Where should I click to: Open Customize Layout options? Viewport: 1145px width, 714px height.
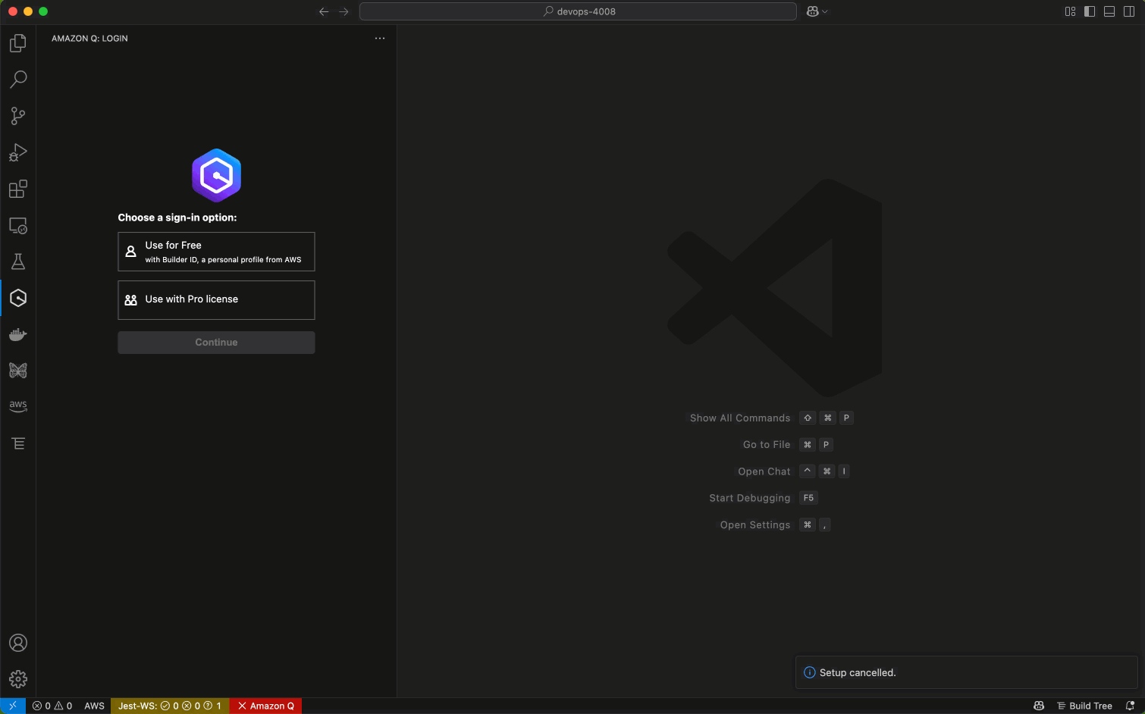(1070, 11)
